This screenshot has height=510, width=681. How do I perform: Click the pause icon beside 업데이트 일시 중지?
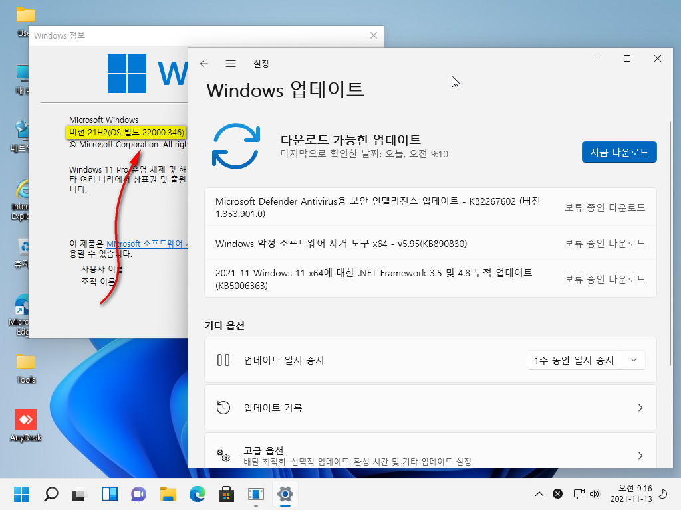pyautogui.click(x=223, y=360)
